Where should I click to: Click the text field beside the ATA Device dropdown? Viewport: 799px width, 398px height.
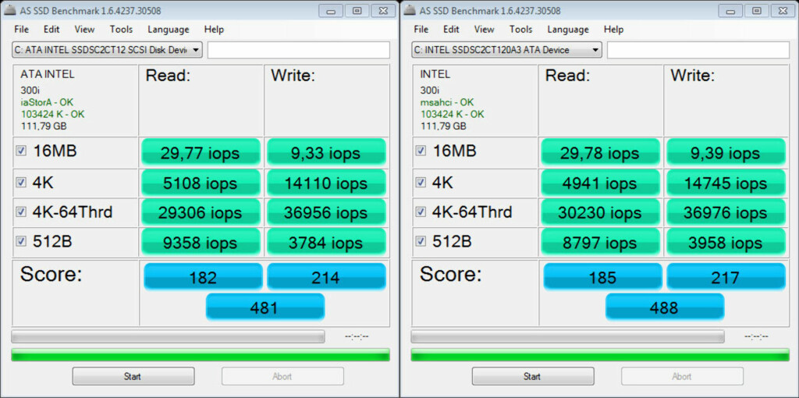coord(698,50)
